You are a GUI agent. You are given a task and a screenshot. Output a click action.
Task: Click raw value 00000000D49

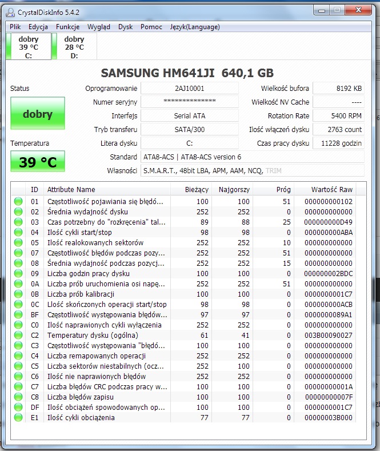click(x=328, y=222)
